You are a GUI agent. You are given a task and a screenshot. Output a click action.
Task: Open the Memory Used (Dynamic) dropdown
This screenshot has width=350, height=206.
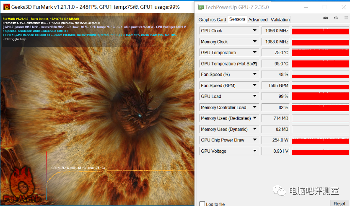pos(255,129)
